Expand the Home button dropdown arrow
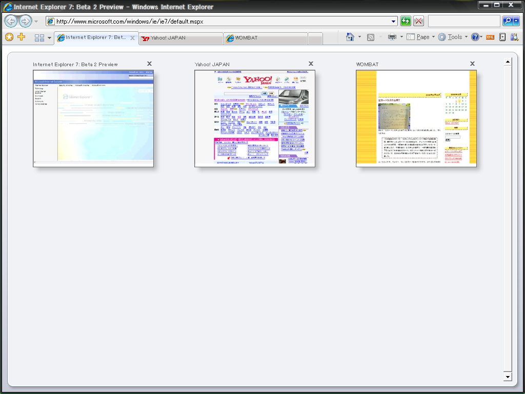 [359, 37]
